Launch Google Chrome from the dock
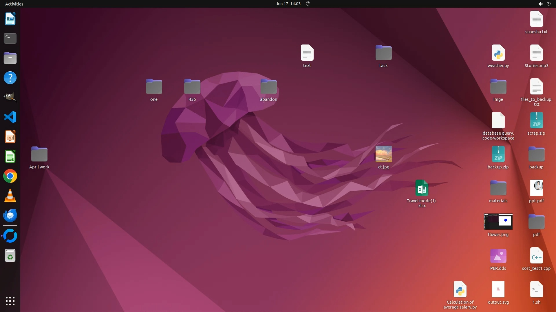Screen dimensions: 556x312 point(10,176)
